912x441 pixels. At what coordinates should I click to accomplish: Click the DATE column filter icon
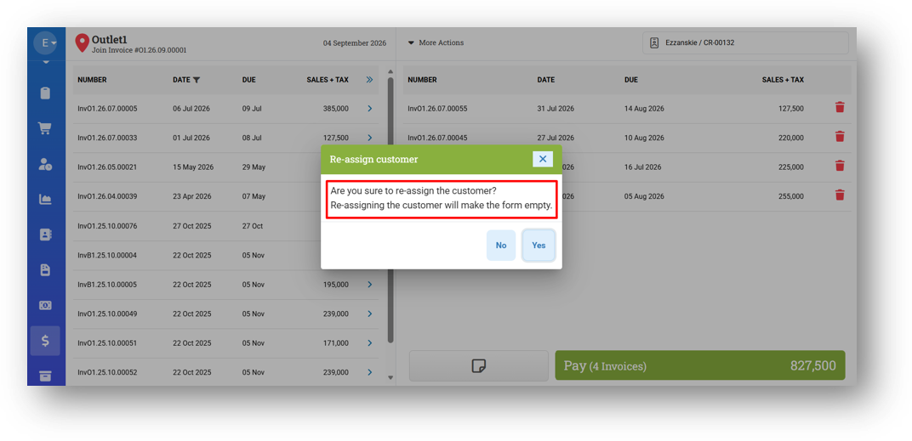[197, 80]
